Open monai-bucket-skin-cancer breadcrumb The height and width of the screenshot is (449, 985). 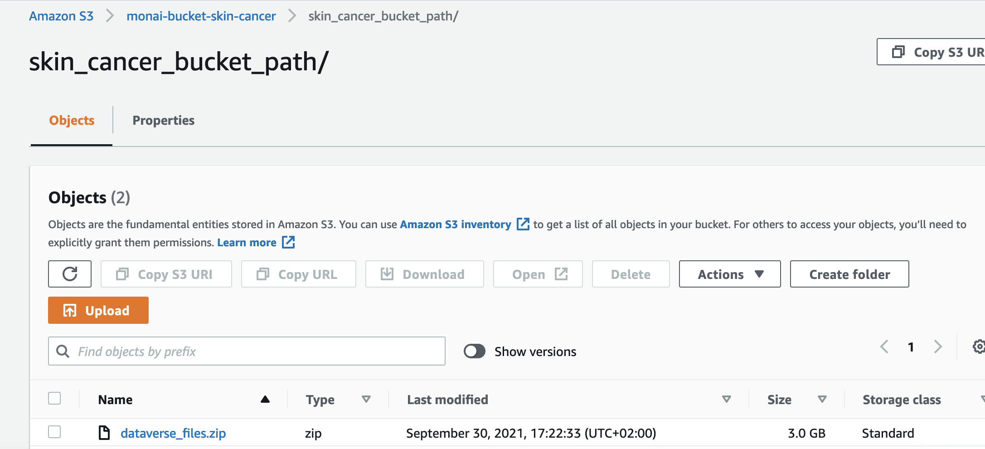click(201, 16)
